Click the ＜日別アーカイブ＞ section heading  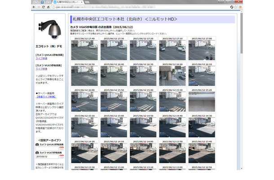[49, 140]
